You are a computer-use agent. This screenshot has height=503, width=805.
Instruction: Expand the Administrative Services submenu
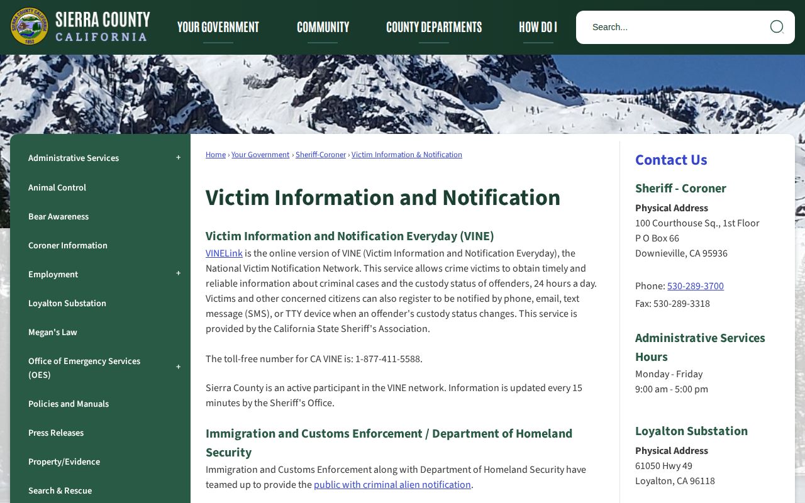178,158
